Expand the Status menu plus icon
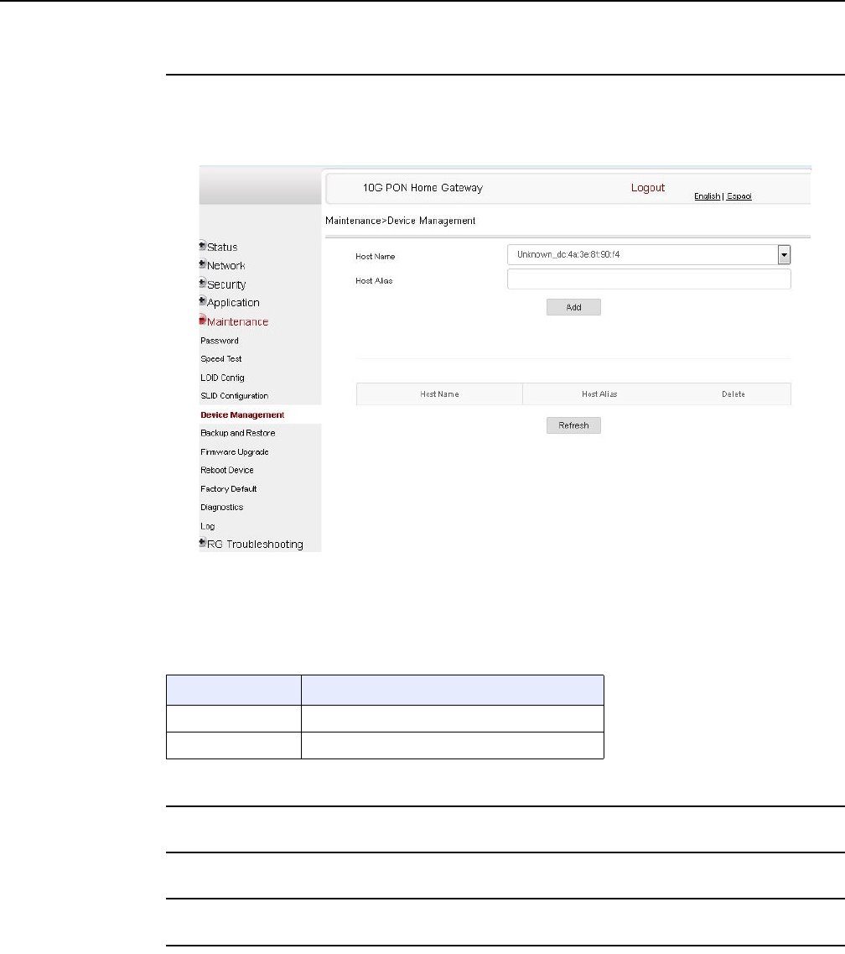The height and width of the screenshot is (954, 845). point(202,246)
